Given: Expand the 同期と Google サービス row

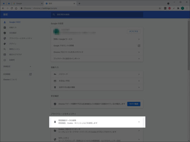Looking at the screenshot, I should [x=97, y=39].
